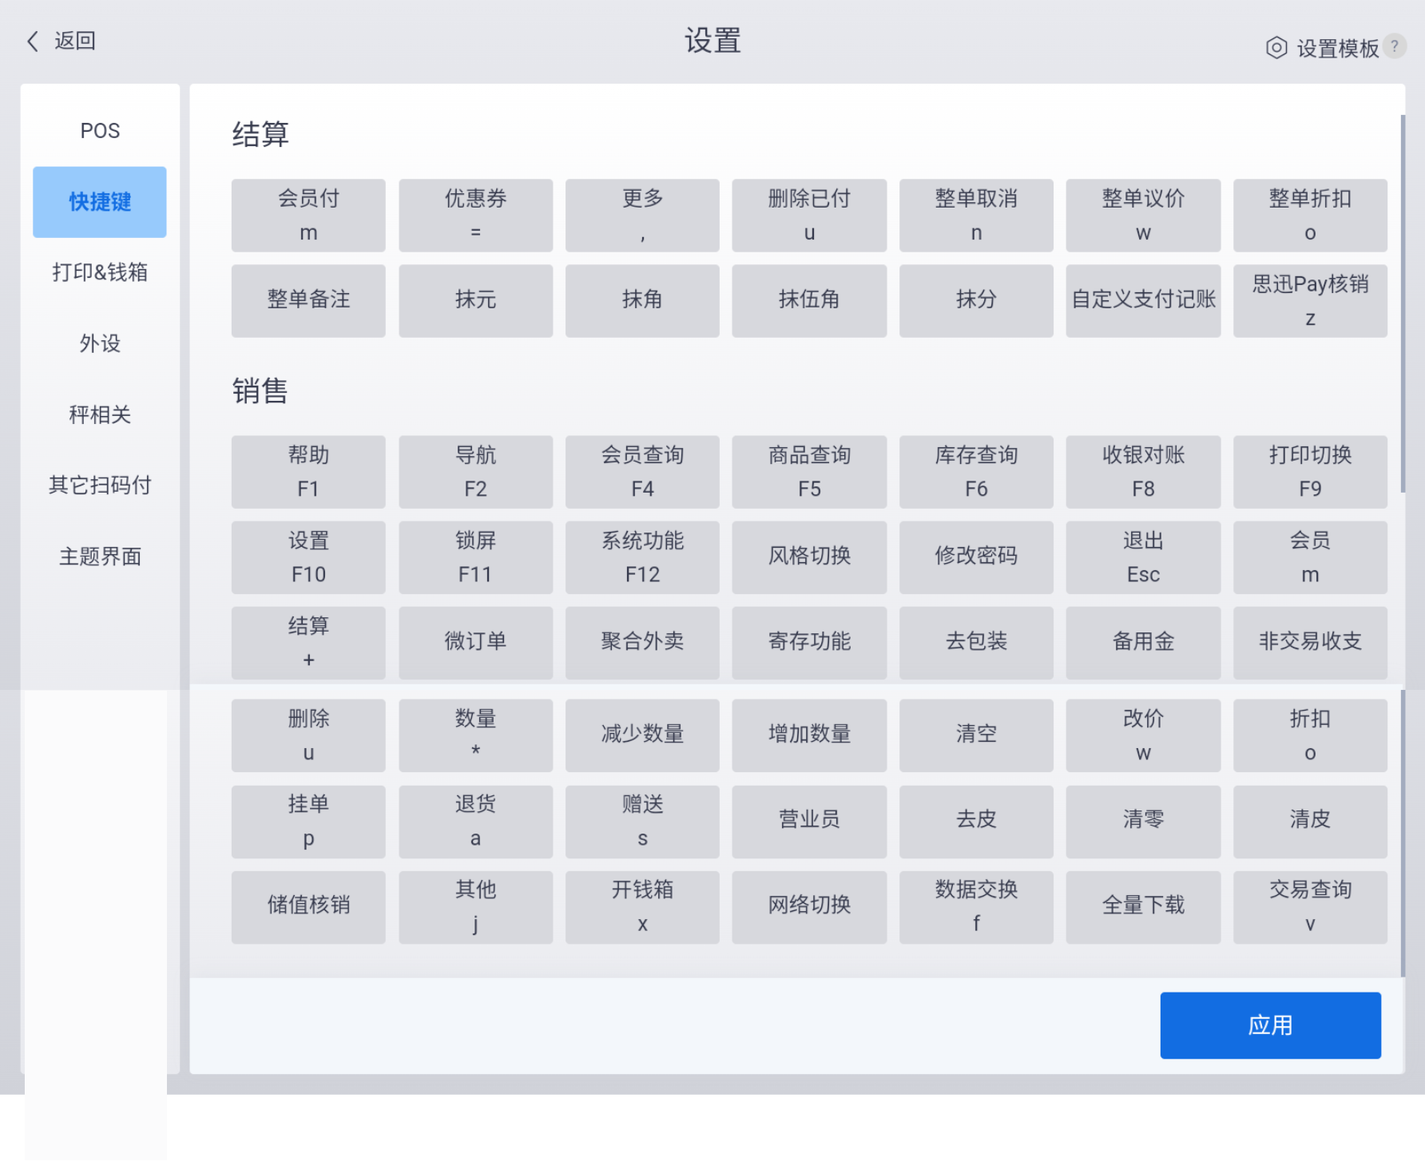Select the 优惠券 shortcut button
The image size is (1425, 1161).
pyautogui.click(x=475, y=216)
